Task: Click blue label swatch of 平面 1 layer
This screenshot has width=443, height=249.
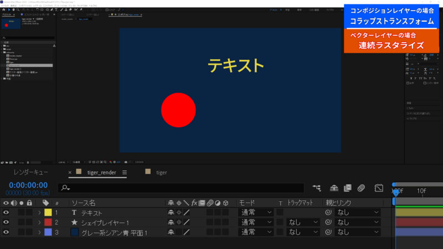Action: [x=48, y=232]
